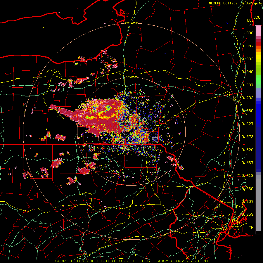Screen dimensions: 263x263
Task: Pick the gray band on the color bar
Action: click(258, 203)
